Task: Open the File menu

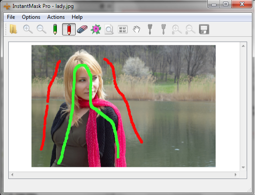Action: [x=11, y=17]
